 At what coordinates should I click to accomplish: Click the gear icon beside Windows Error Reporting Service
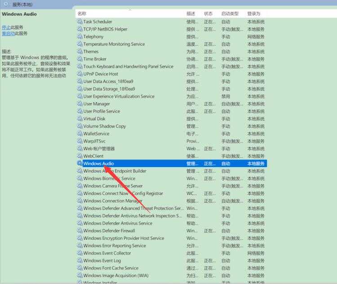click(80, 245)
